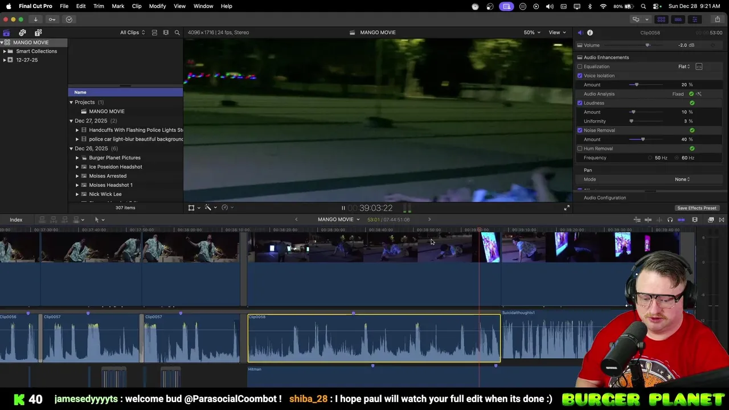Show the Timeline panel icon
Screen dimensions: 729x410
(678, 19)
